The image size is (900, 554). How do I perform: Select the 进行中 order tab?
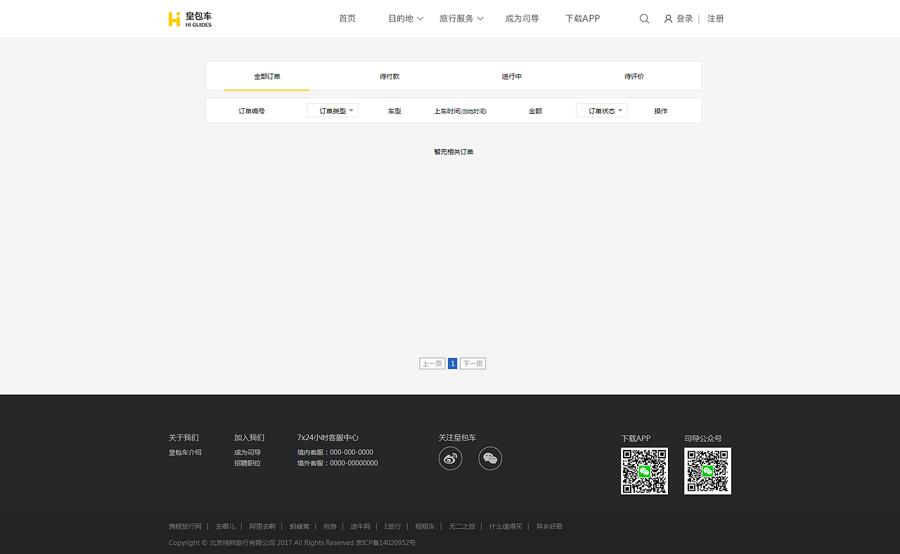pyautogui.click(x=511, y=76)
